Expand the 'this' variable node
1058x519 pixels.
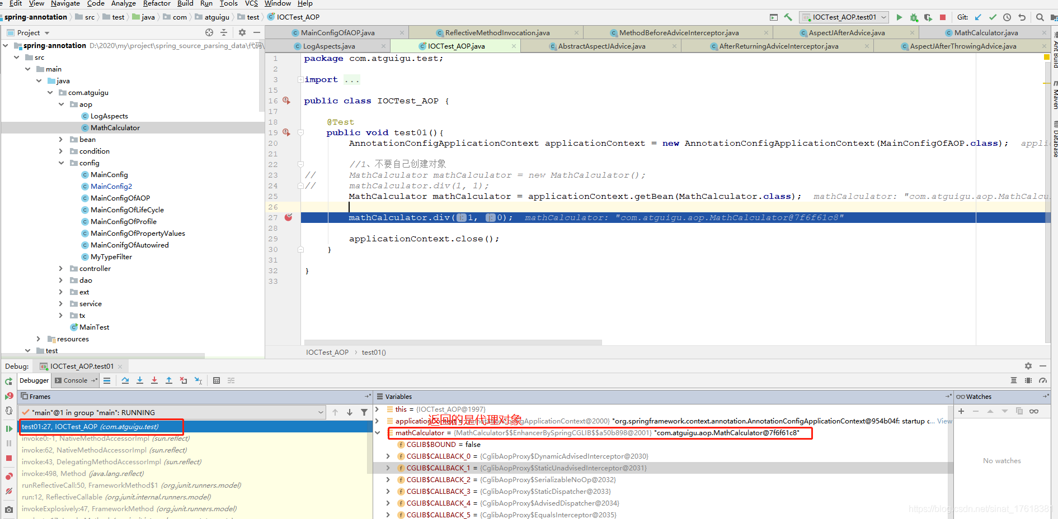coord(378,410)
